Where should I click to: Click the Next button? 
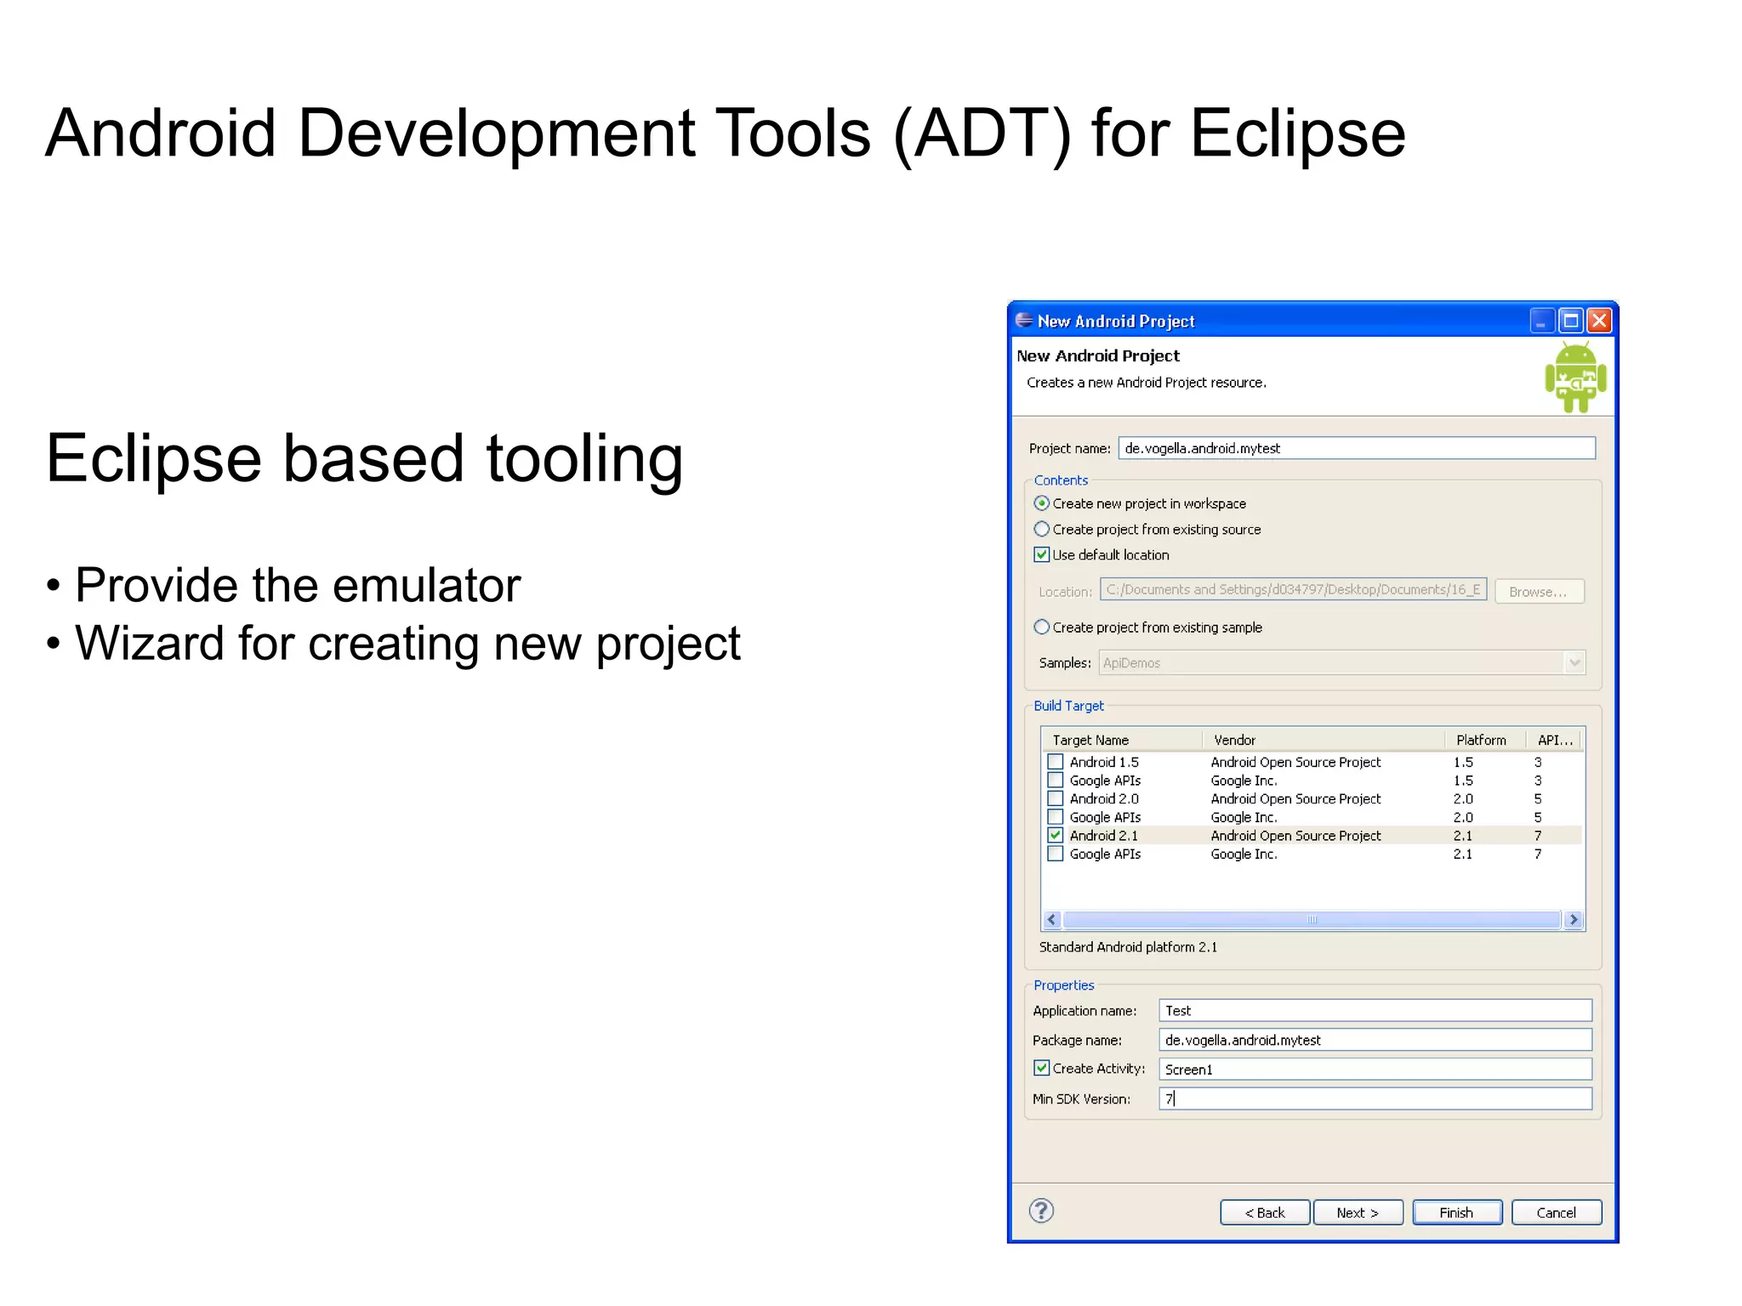pyautogui.click(x=1358, y=1212)
